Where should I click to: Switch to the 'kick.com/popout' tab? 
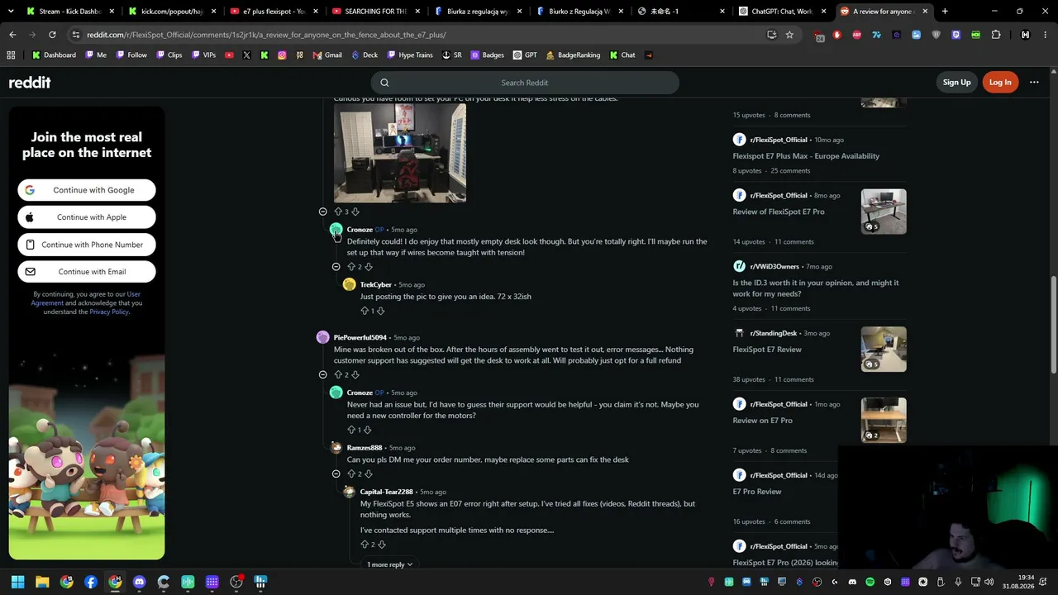point(172,12)
